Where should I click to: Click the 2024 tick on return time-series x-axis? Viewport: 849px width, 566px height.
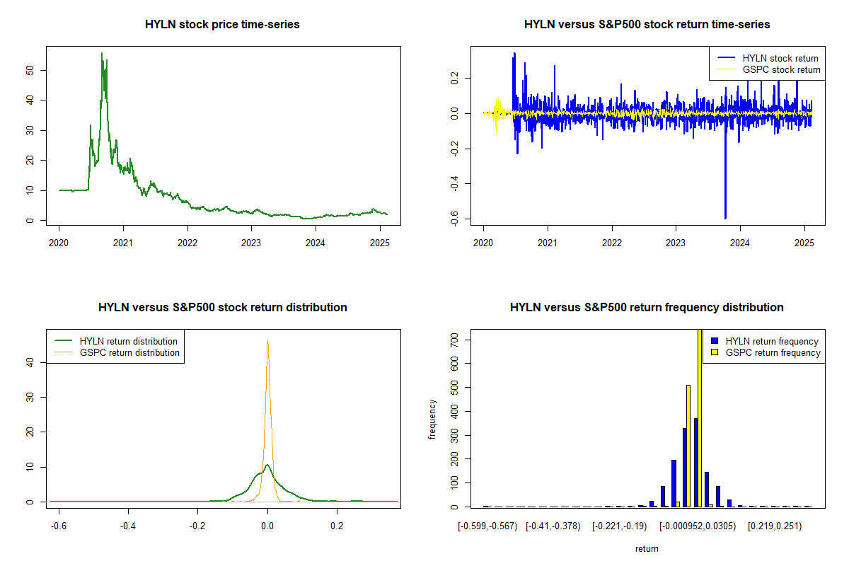point(739,243)
